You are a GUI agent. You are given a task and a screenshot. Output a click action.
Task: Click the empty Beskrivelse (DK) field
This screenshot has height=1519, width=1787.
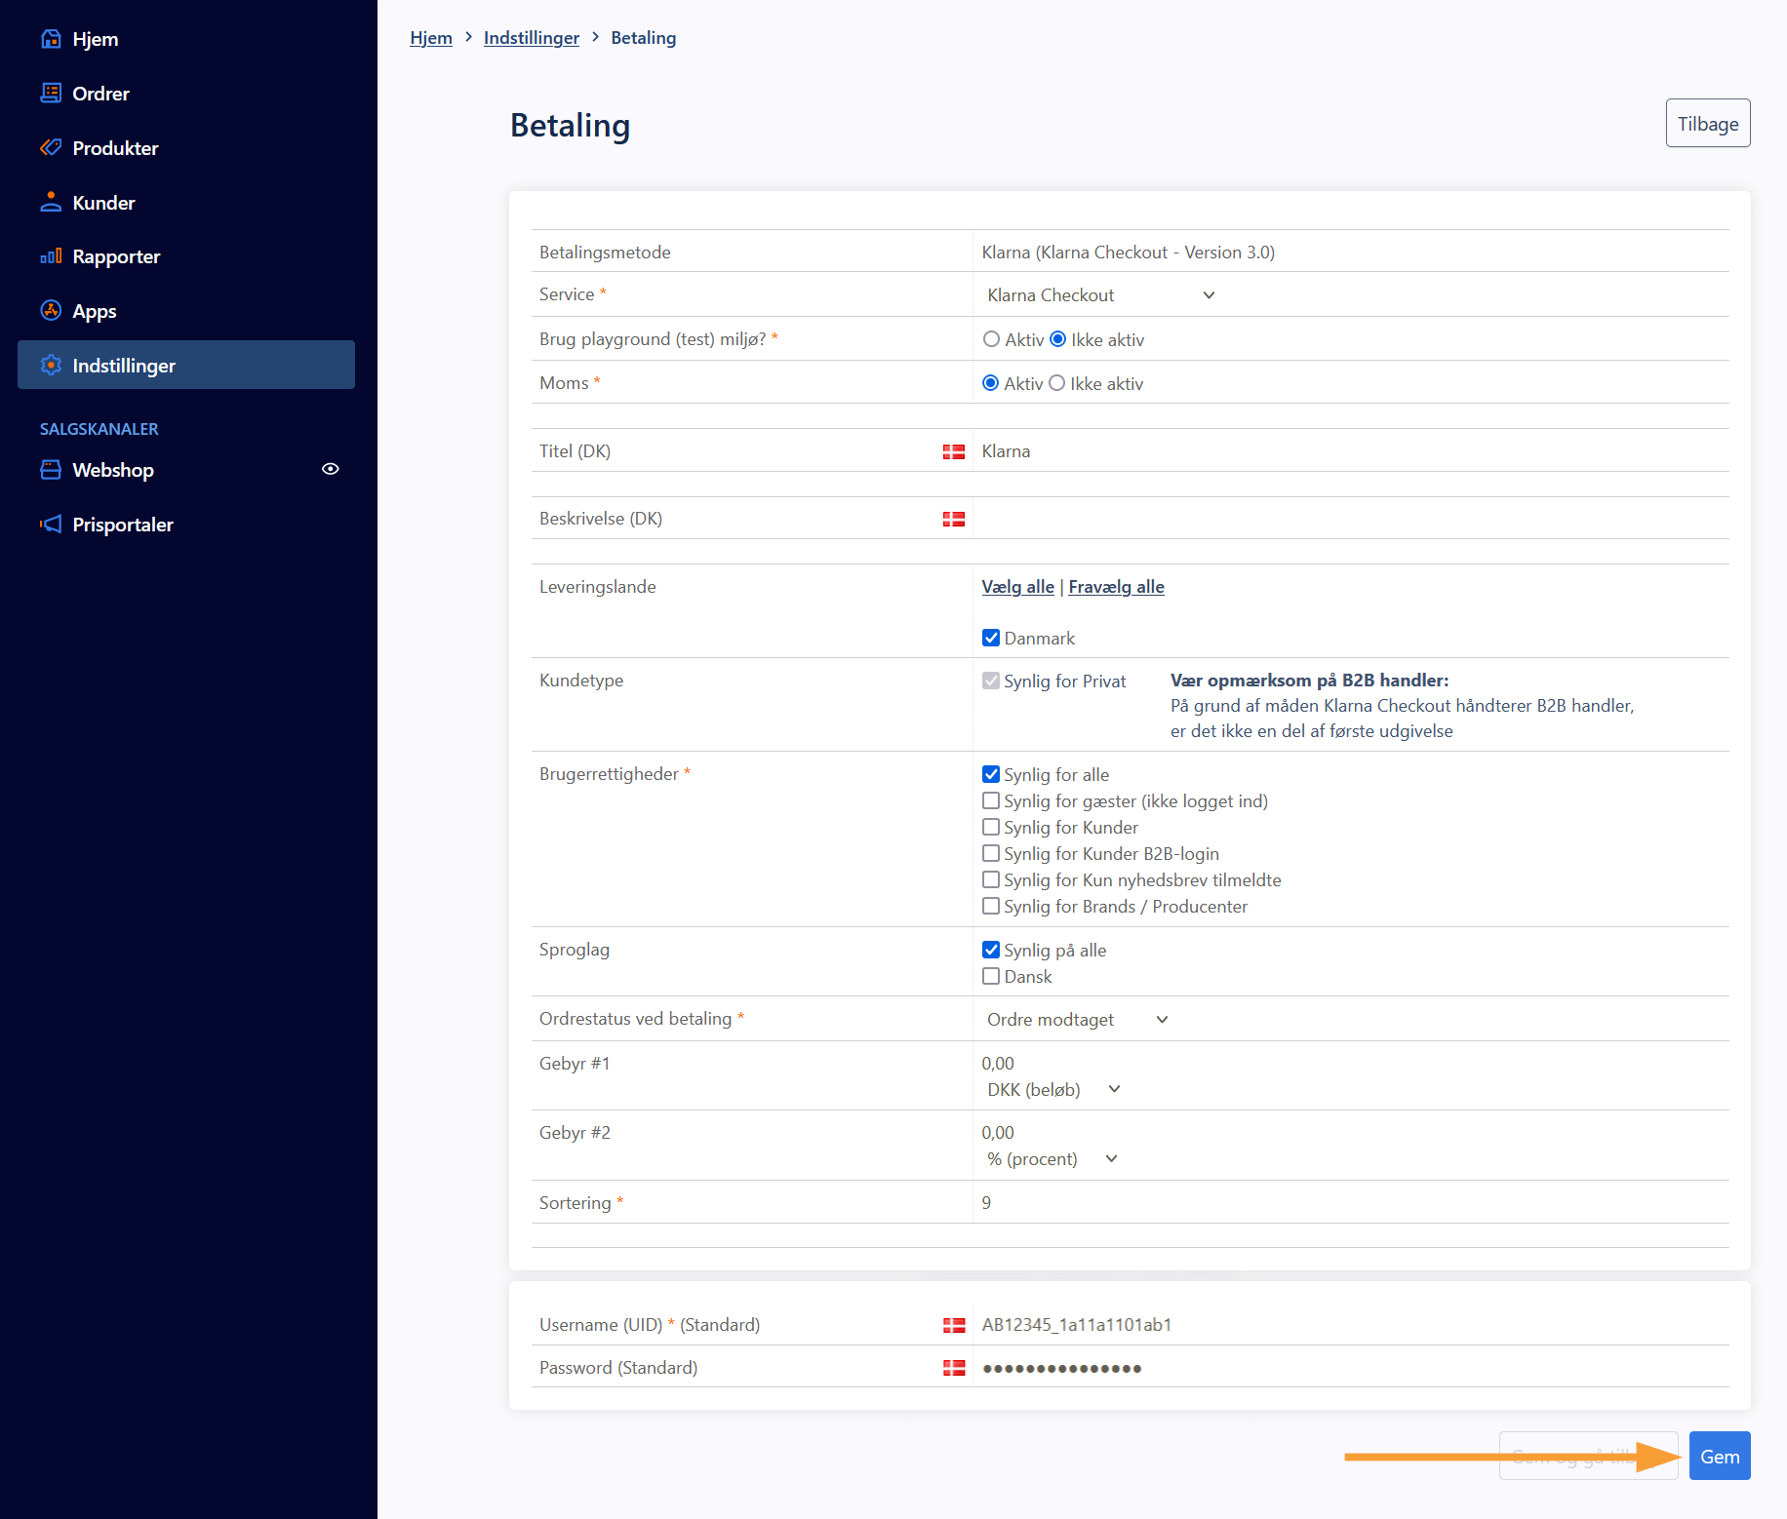click(x=1351, y=518)
